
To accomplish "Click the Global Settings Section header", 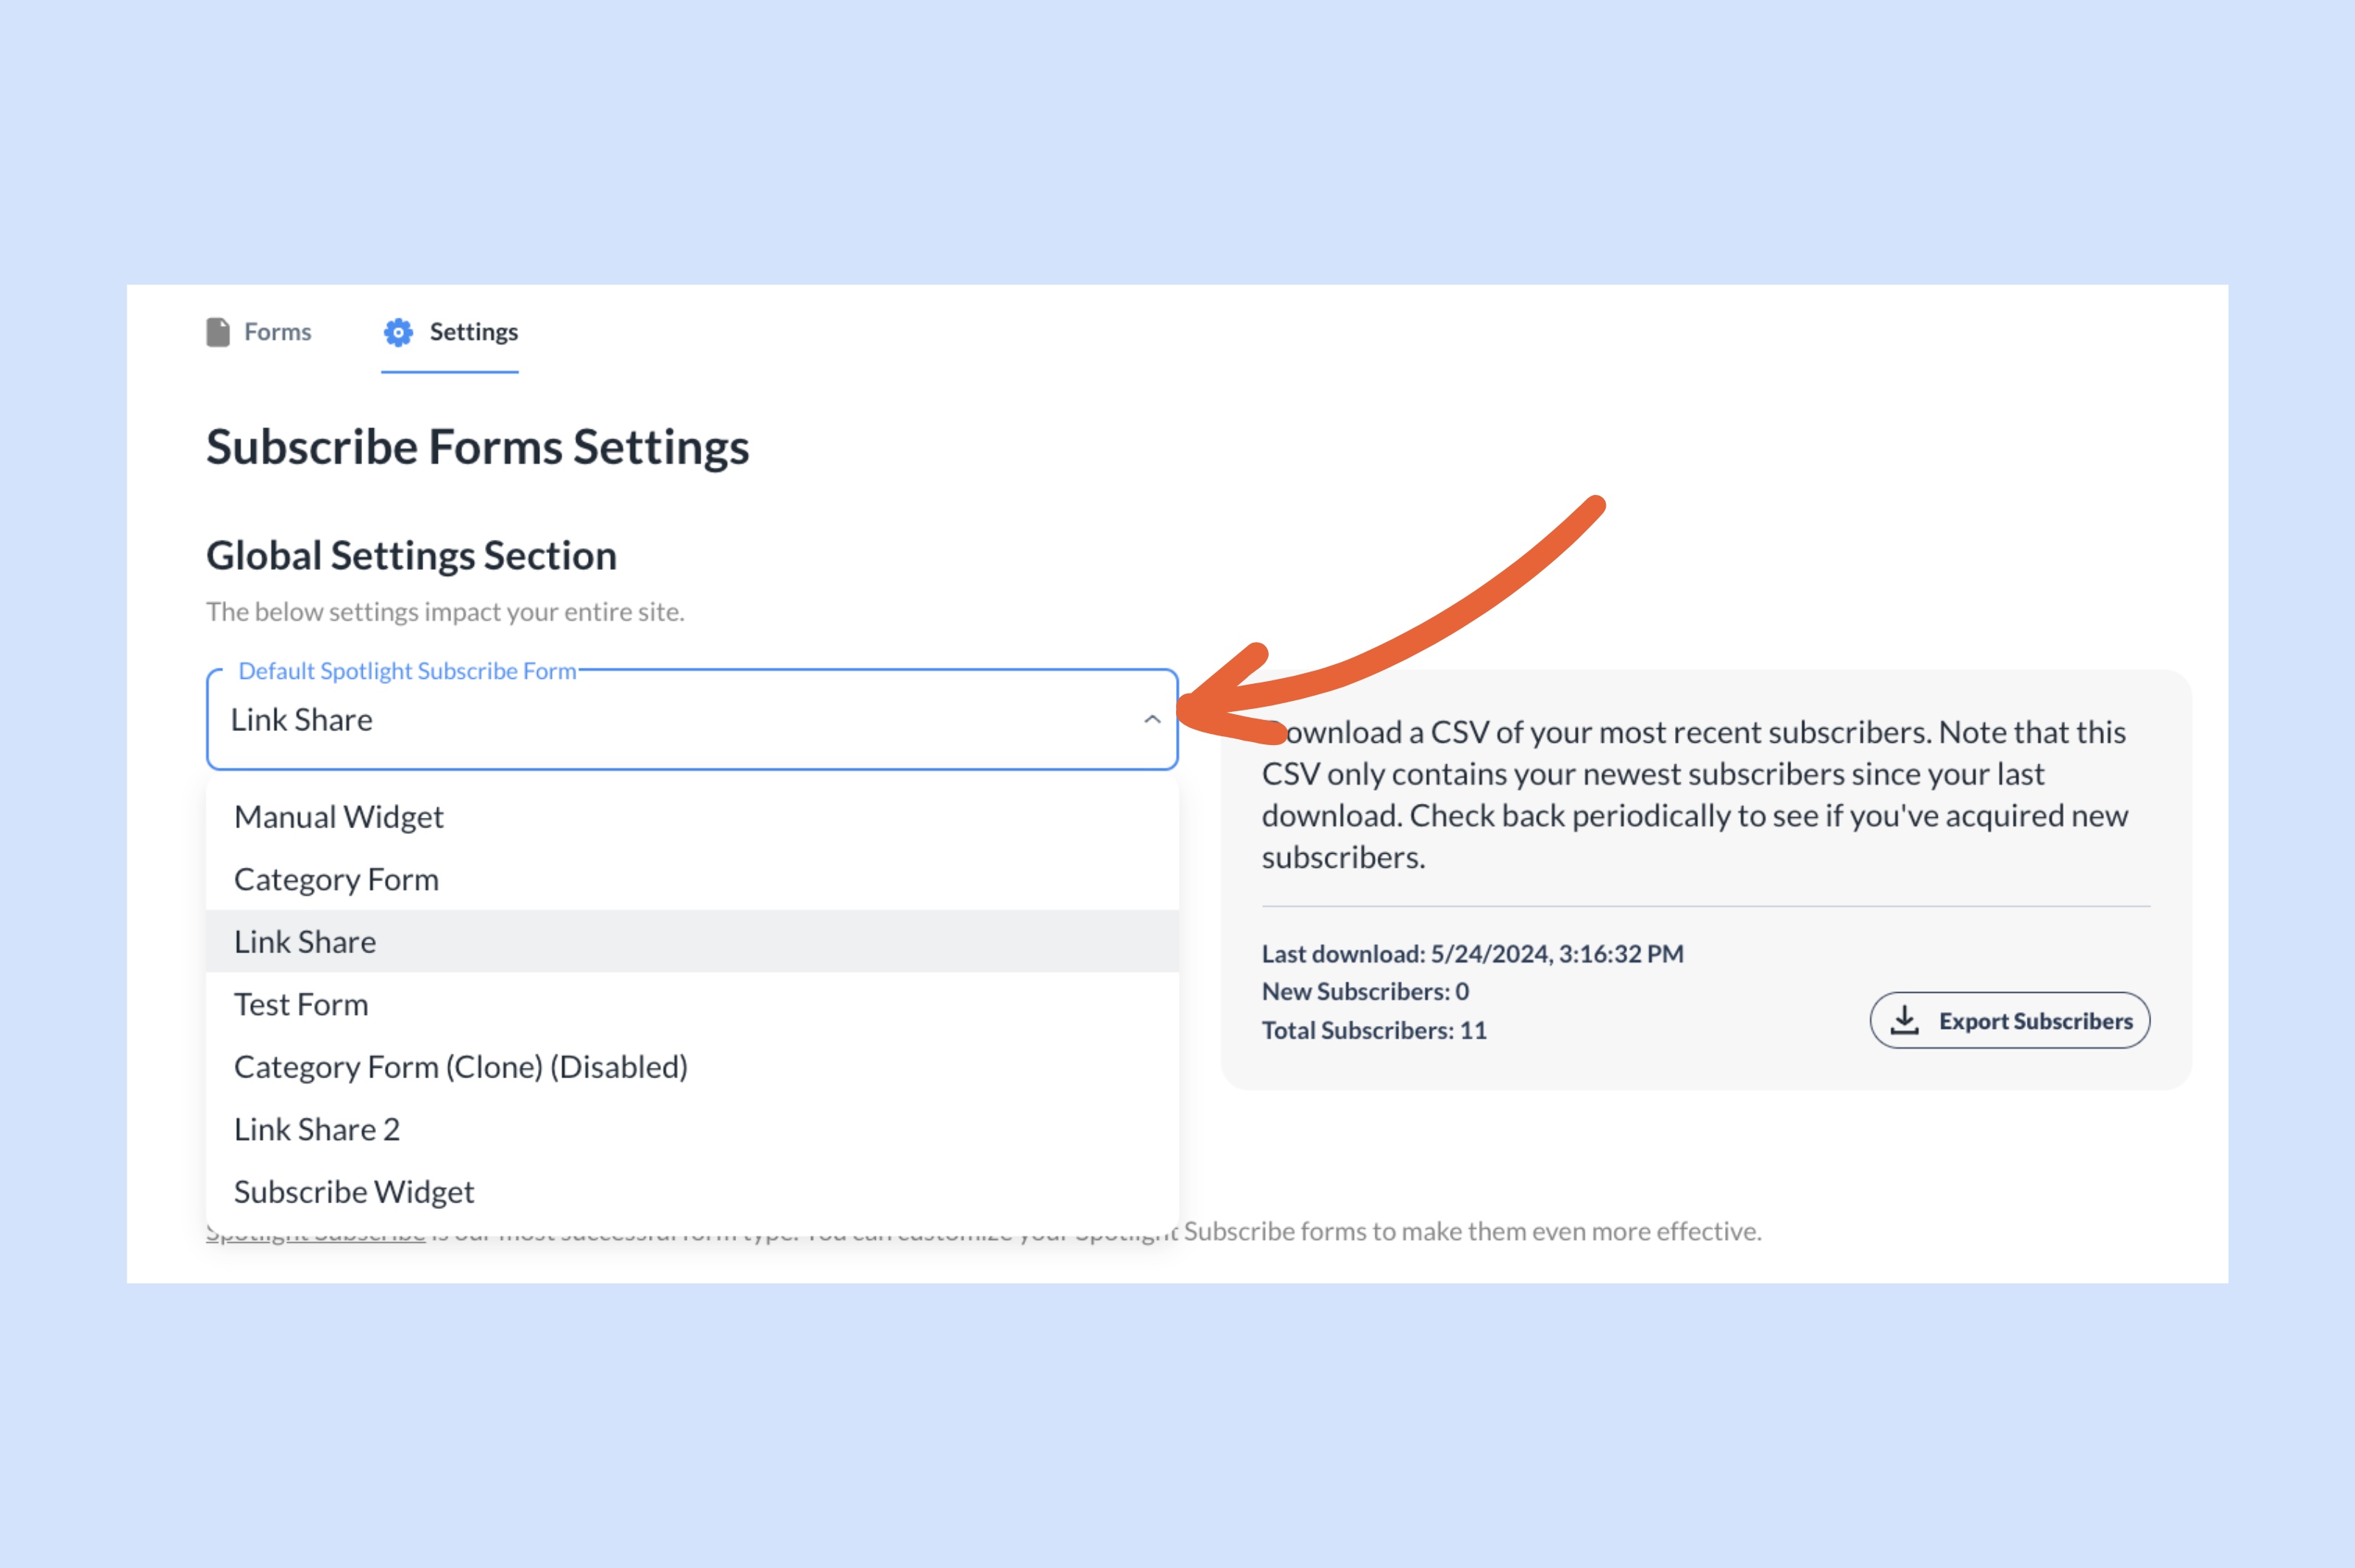I will [x=411, y=555].
